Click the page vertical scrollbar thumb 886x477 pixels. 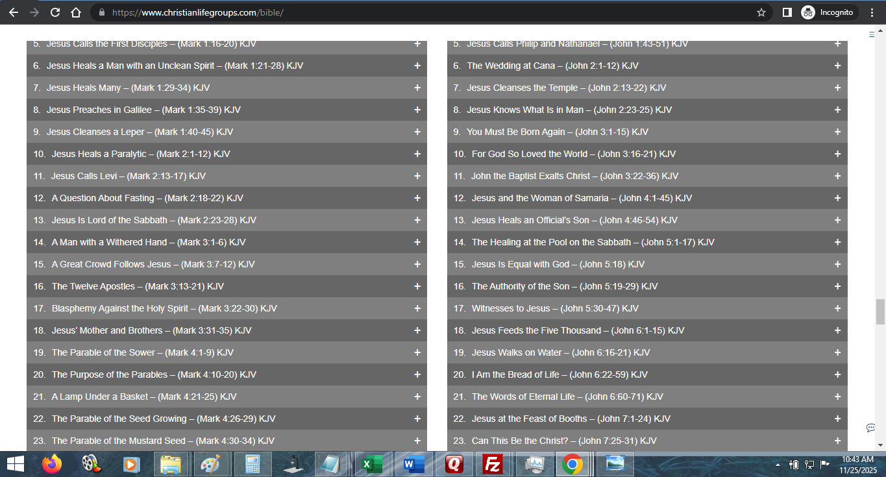pos(880,312)
